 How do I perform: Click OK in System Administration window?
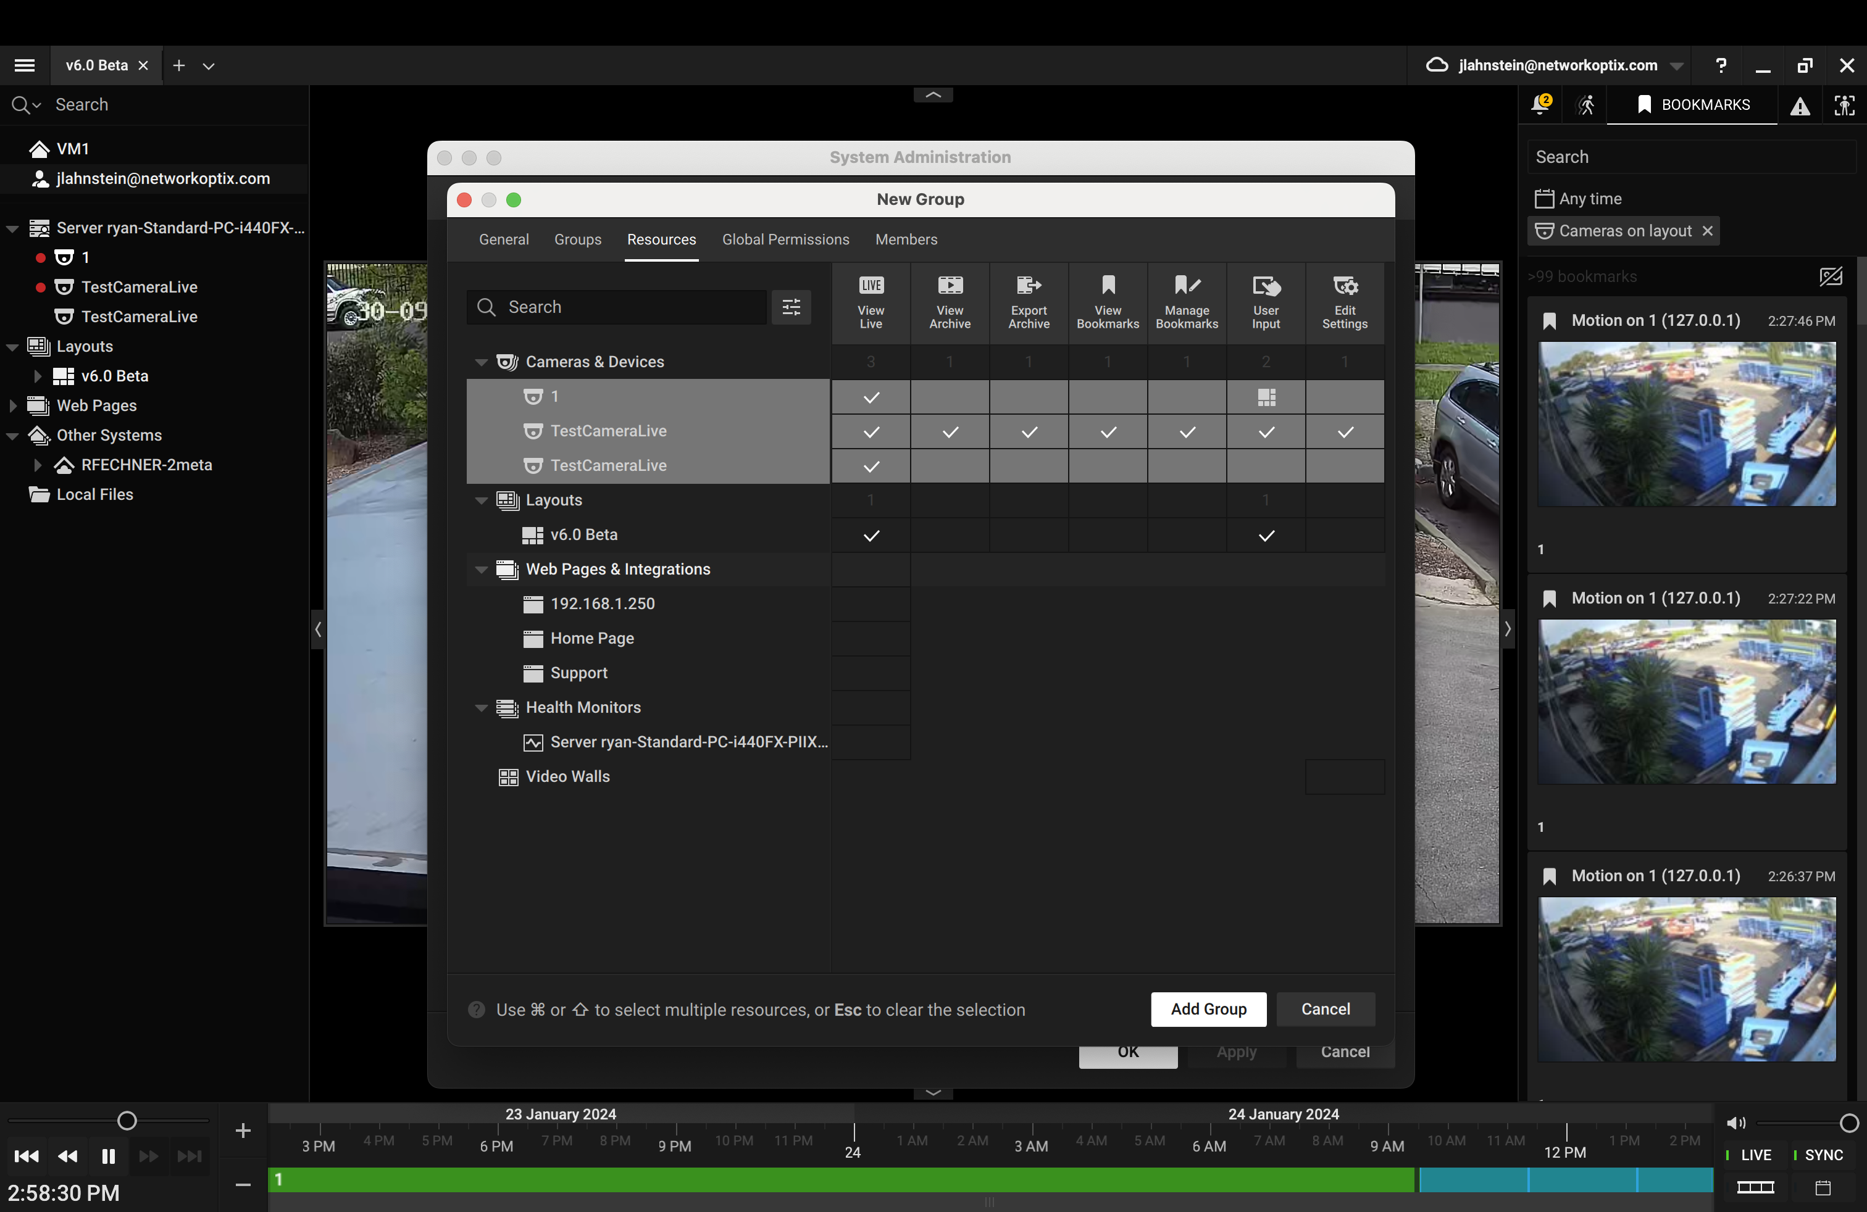(1127, 1055)
